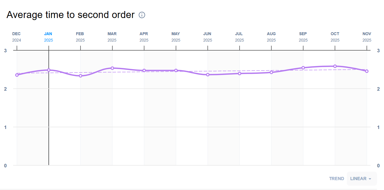Click the JAN 2025 data point on line
The width and height of the screenshot is (384, 190).
pos(49,70)
